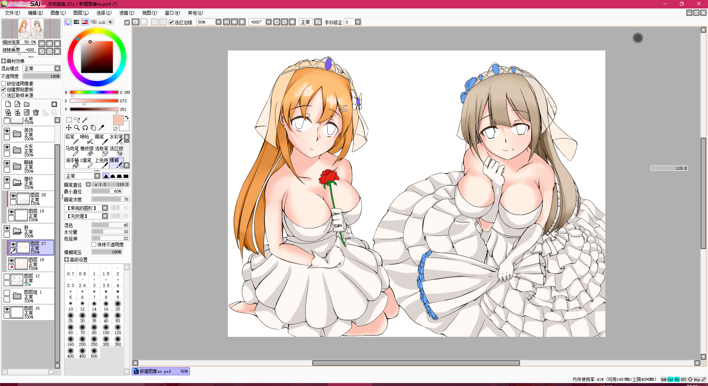
Task: Hide the 头发 layer folder
Action: click(7, 147)
